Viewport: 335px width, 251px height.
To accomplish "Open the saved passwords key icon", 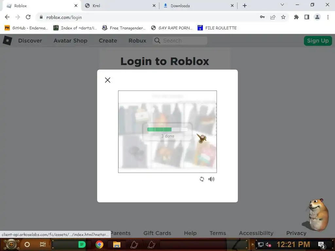I will pos(262,17).
